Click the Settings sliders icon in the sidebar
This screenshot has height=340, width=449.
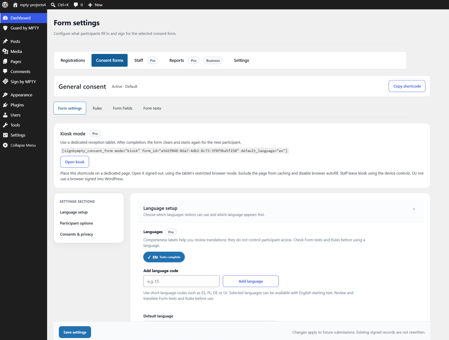coord(5,135)
